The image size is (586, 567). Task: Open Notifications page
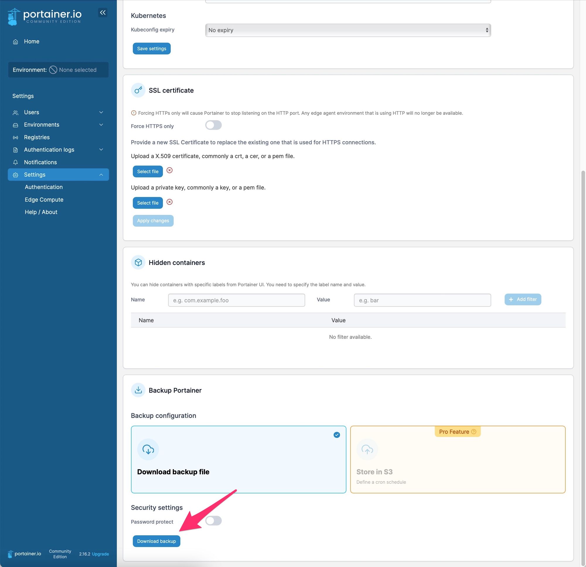click(x=40, y=162)
